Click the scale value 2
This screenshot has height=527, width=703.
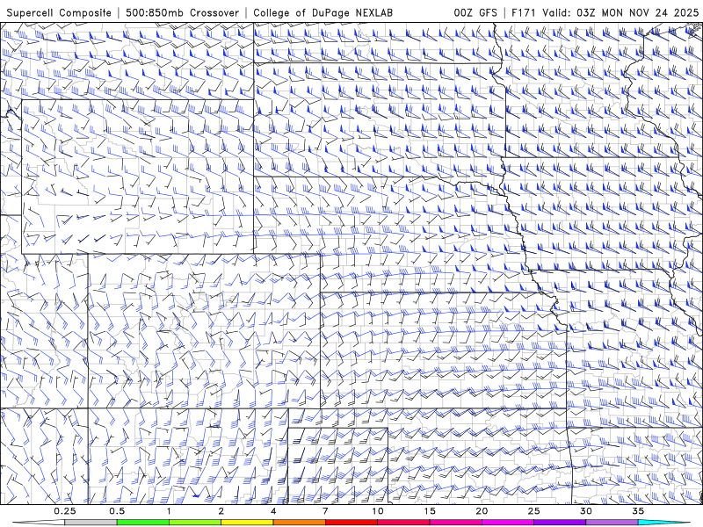coord(221,511)
